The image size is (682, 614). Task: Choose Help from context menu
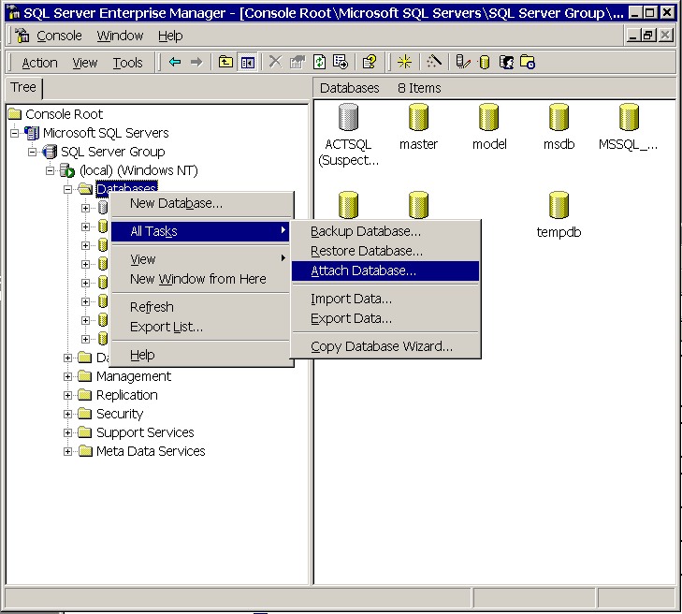point(200,355)
